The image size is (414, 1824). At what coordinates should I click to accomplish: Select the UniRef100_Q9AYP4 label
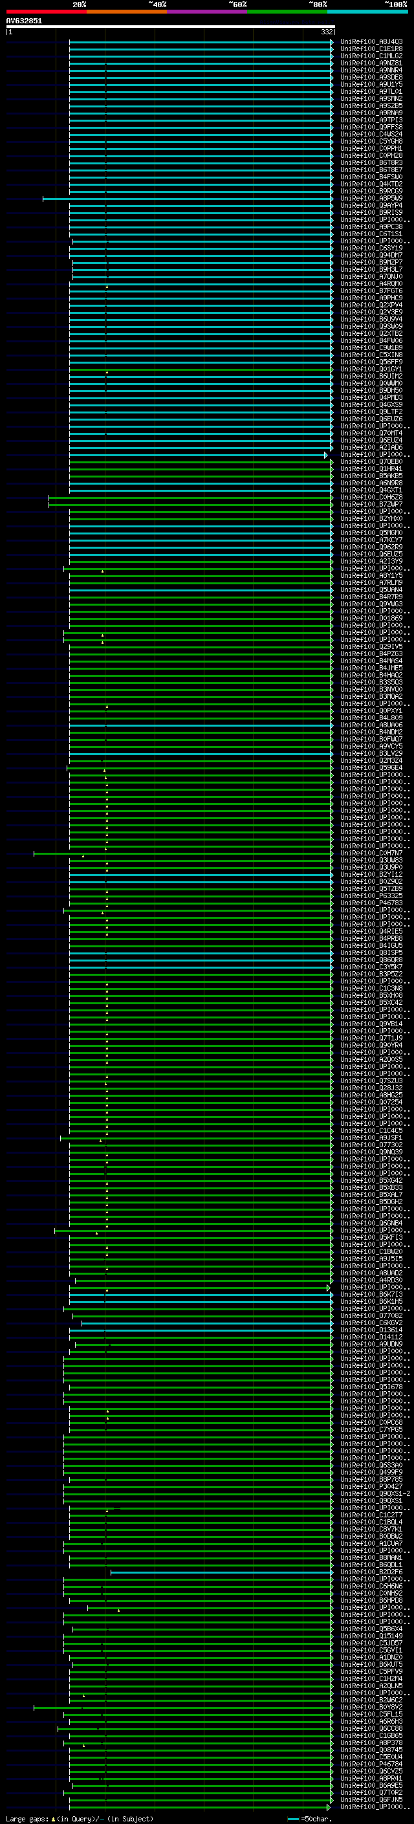click(x=371, y=205)
